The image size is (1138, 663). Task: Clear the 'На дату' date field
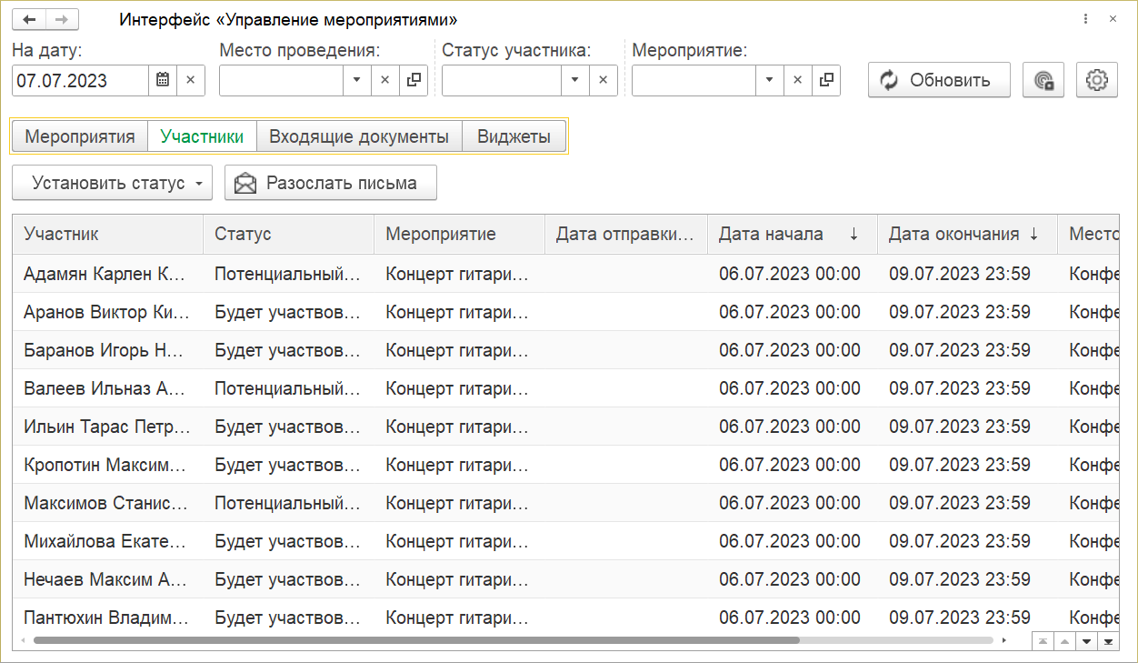[x=191, y=80]
